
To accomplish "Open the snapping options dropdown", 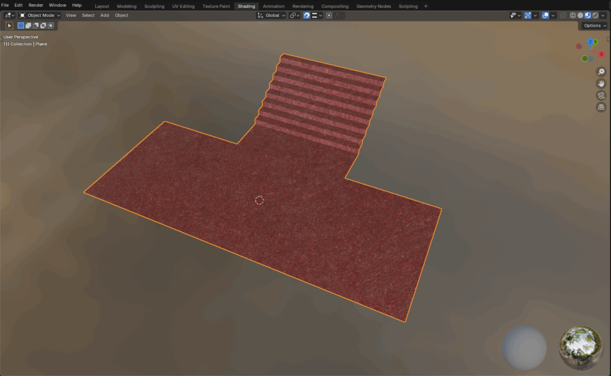I will tap(317, 16).
